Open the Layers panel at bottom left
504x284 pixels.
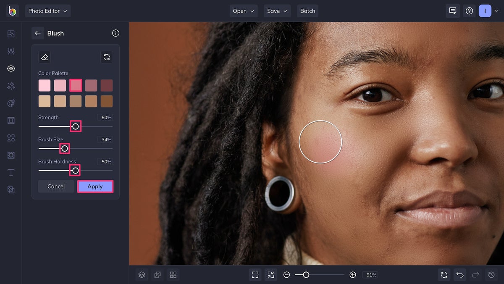pos(142,274)
